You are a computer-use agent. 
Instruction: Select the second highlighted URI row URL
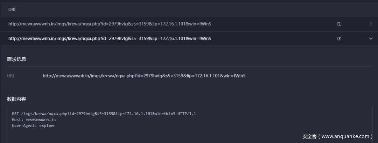click(110, 38)
